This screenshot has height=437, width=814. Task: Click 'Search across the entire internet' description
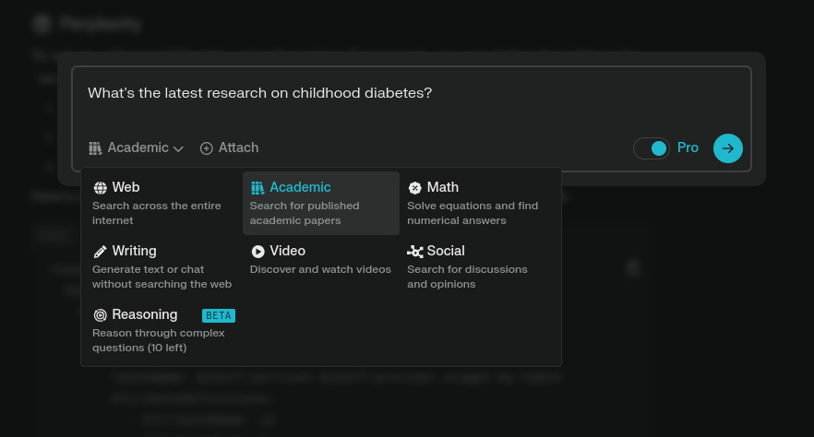(x=157, y=213)
